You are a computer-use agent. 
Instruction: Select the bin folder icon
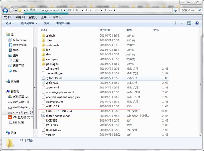point(43,50)
